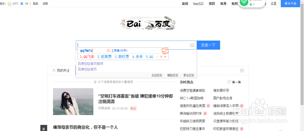Click the Baidu logo banner

point(148,24)
